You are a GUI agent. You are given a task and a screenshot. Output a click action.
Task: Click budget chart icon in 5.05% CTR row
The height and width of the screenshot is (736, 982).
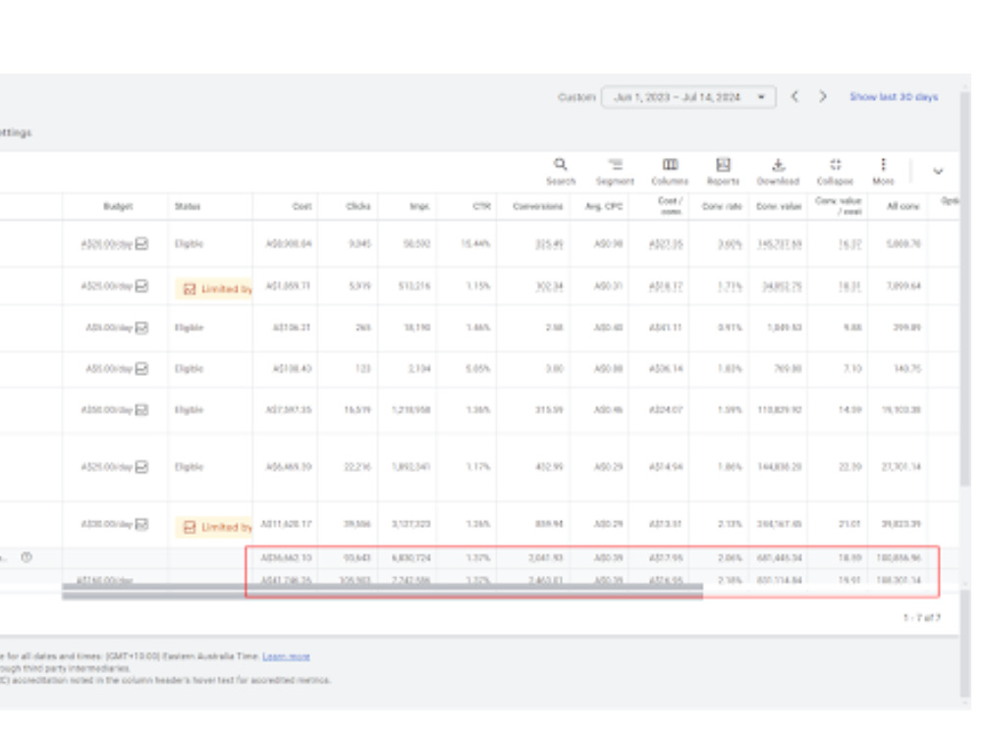point(142,369)
